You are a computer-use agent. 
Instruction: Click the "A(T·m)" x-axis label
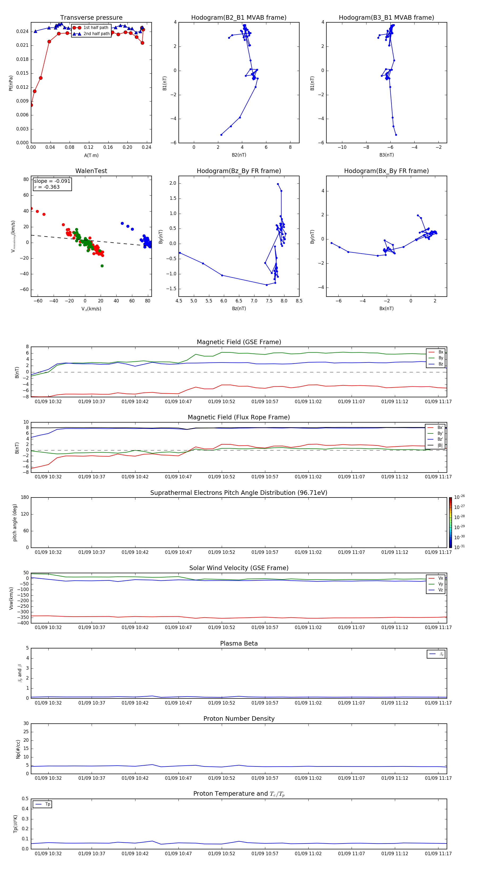point(91,155)
